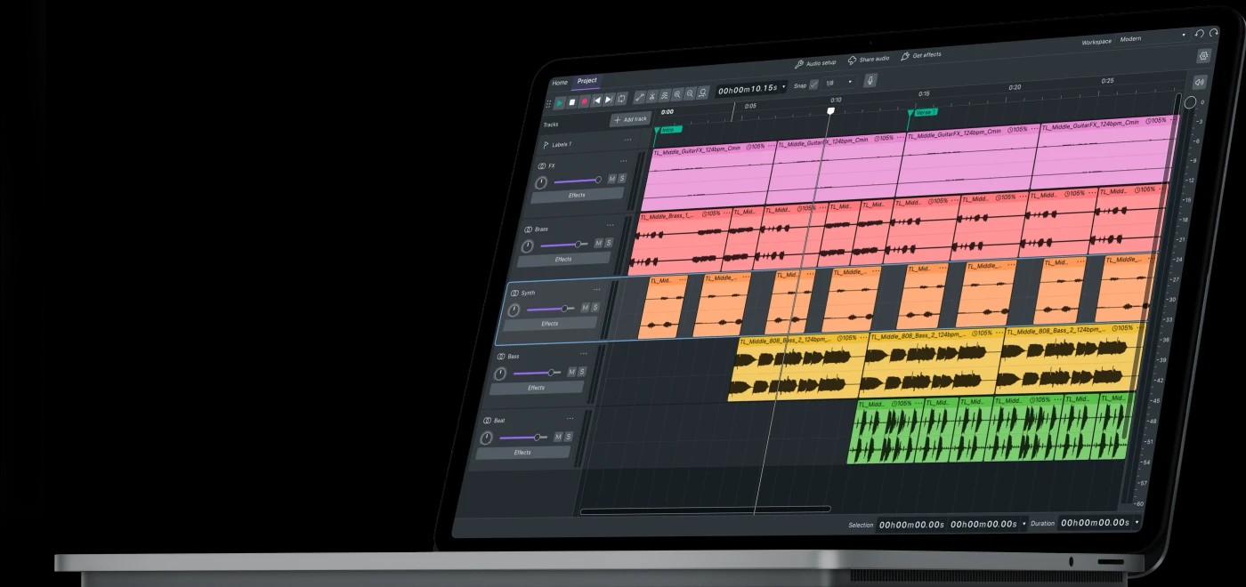
Task: Start playback with the green Play button
Action: [x=560, y=103]
